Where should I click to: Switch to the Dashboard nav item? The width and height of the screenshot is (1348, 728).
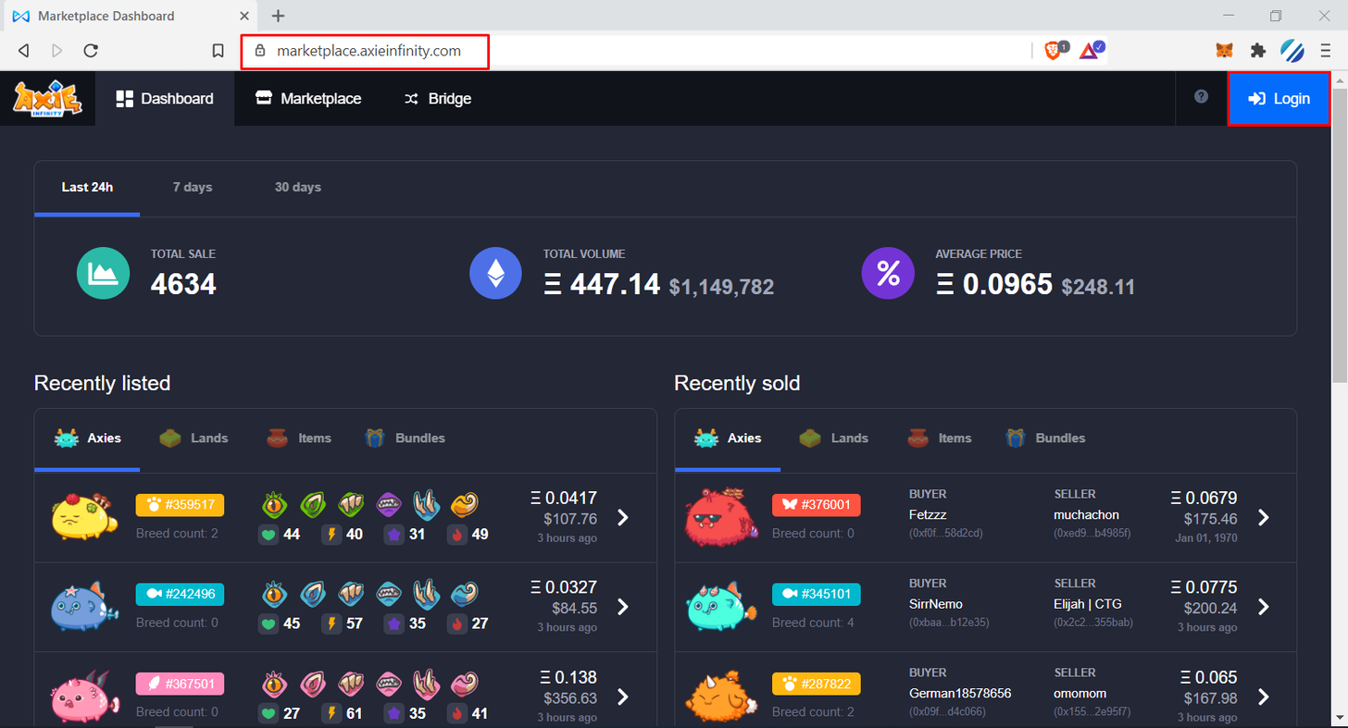click(x=165, y=98)
